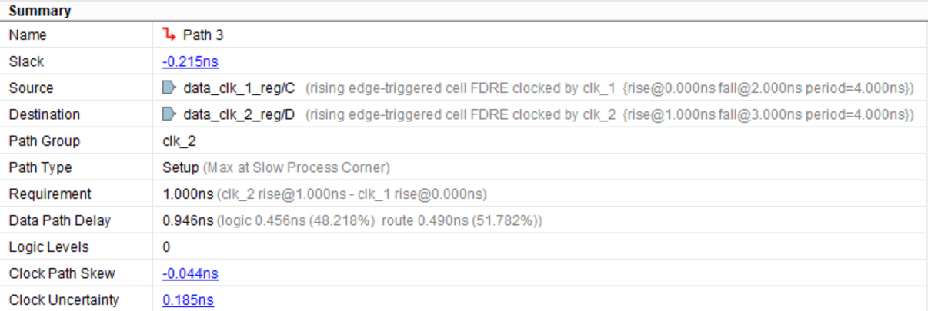928x311 pixels.
Task: Select the Path Group row label
Action: click(x=44, y=141)
